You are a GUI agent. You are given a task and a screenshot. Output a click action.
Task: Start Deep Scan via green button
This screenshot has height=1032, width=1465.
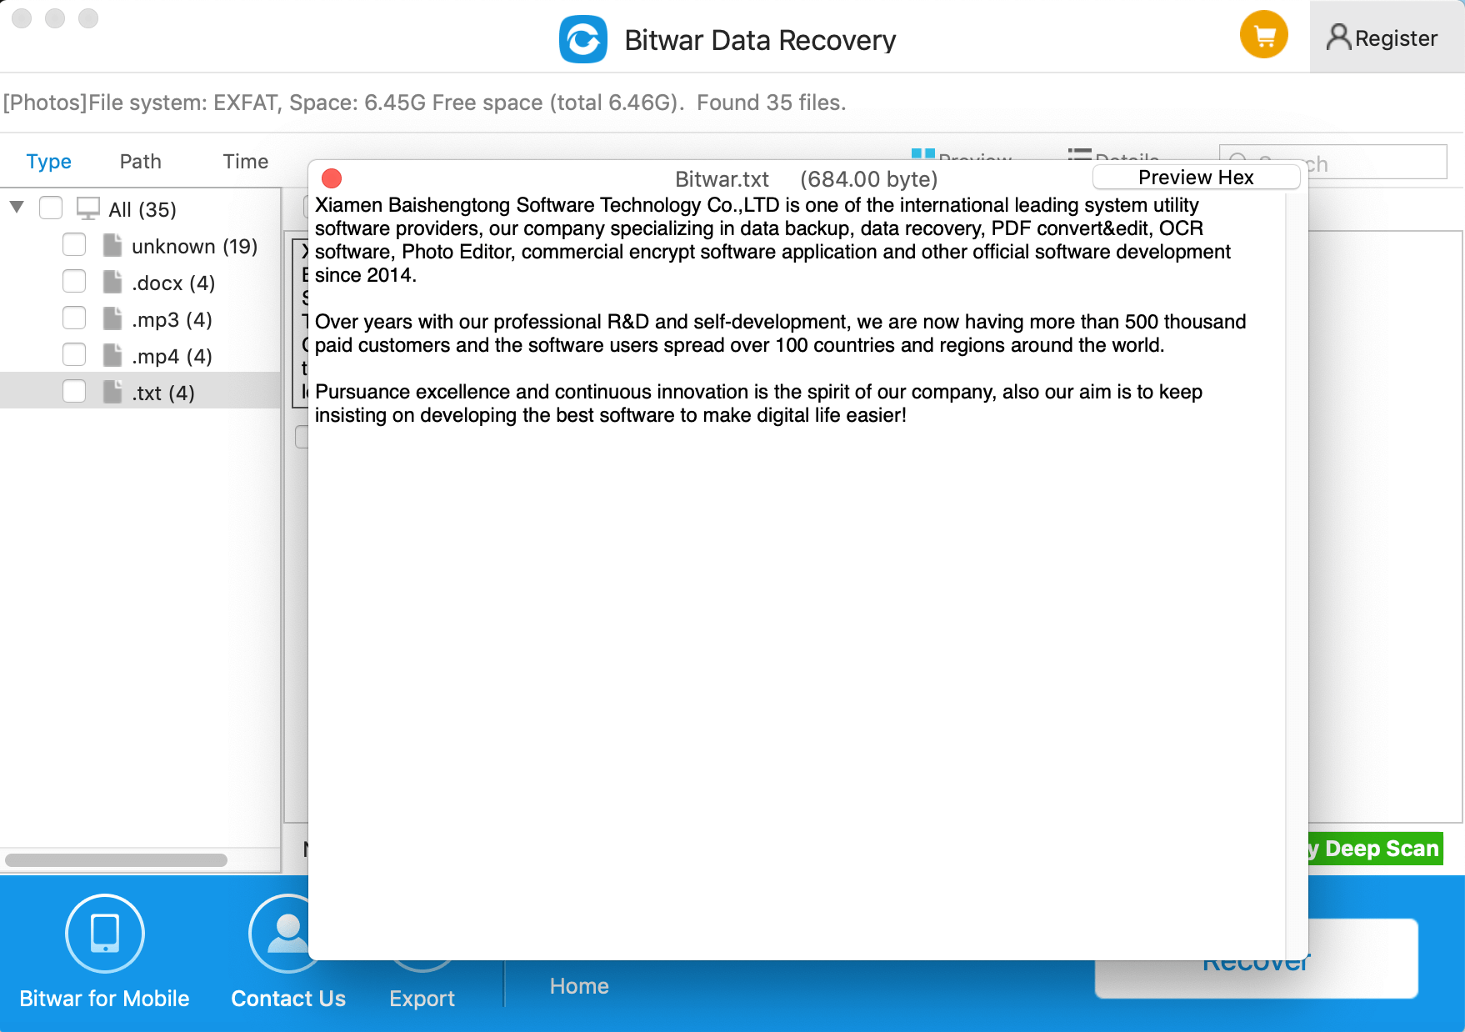tap(1375, 849)
